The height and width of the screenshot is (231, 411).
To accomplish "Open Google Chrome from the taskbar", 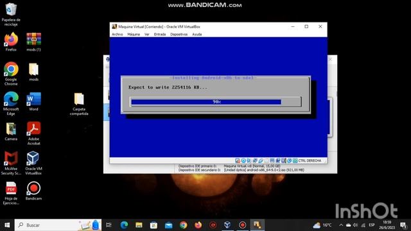I will coord(184,225).
